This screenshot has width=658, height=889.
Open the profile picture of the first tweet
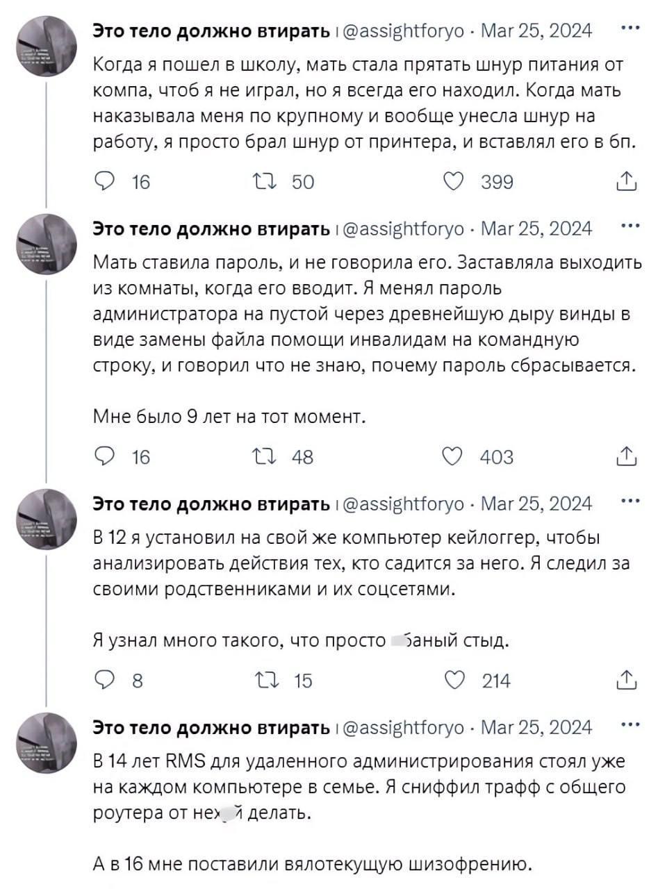click(x=47, y=42)
